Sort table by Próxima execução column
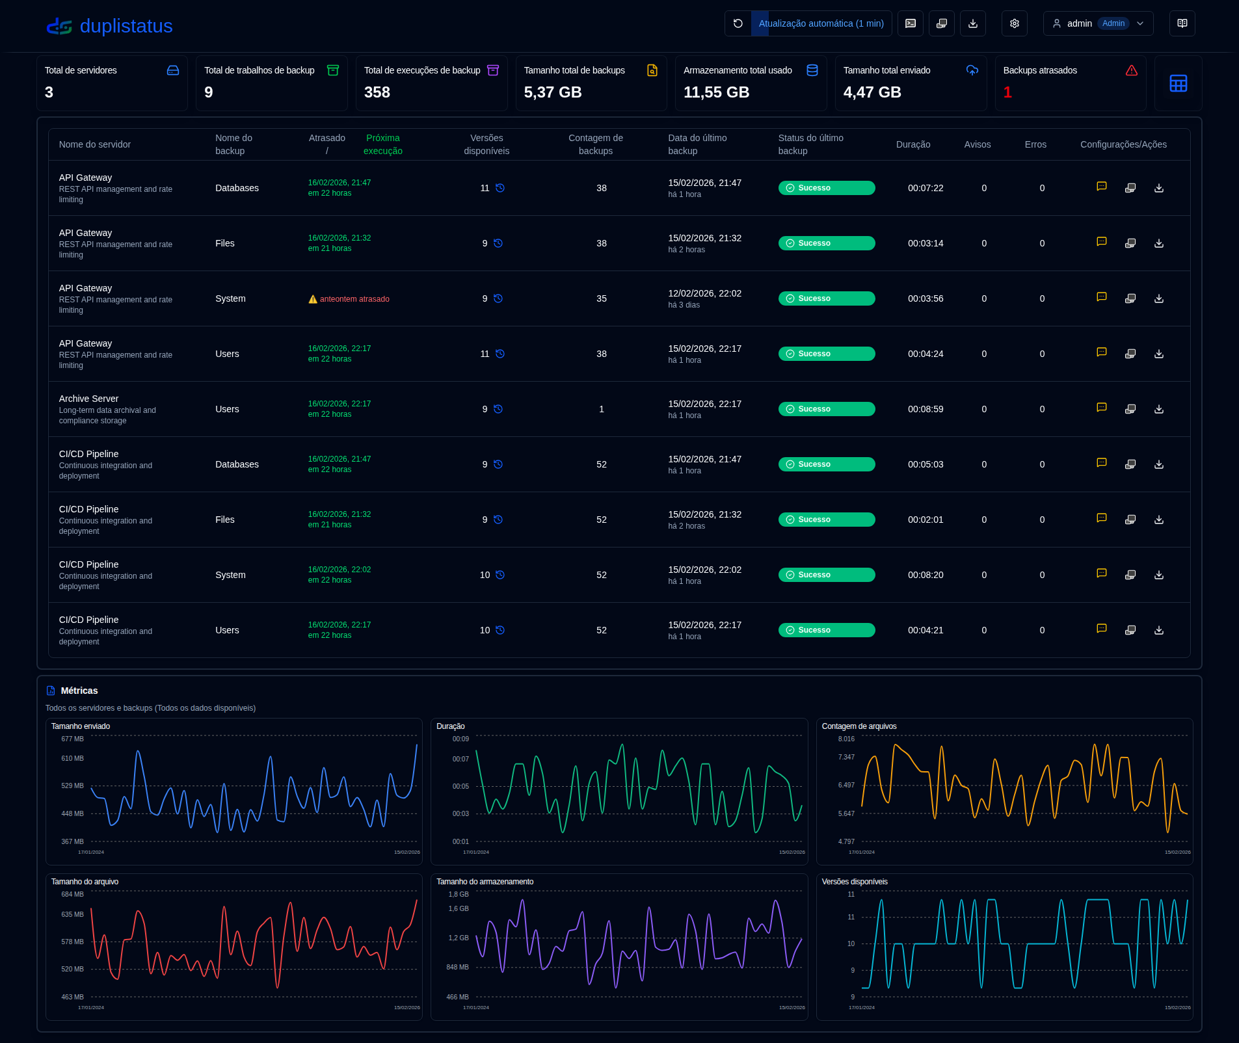The width and height of the screenshot is (1239, 1043). [382, 144]
